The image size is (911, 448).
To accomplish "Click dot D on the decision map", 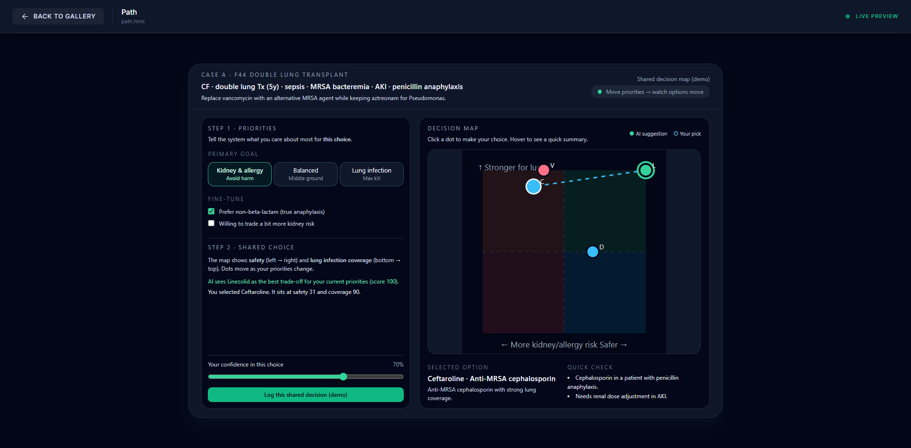I will pos(593,252).
